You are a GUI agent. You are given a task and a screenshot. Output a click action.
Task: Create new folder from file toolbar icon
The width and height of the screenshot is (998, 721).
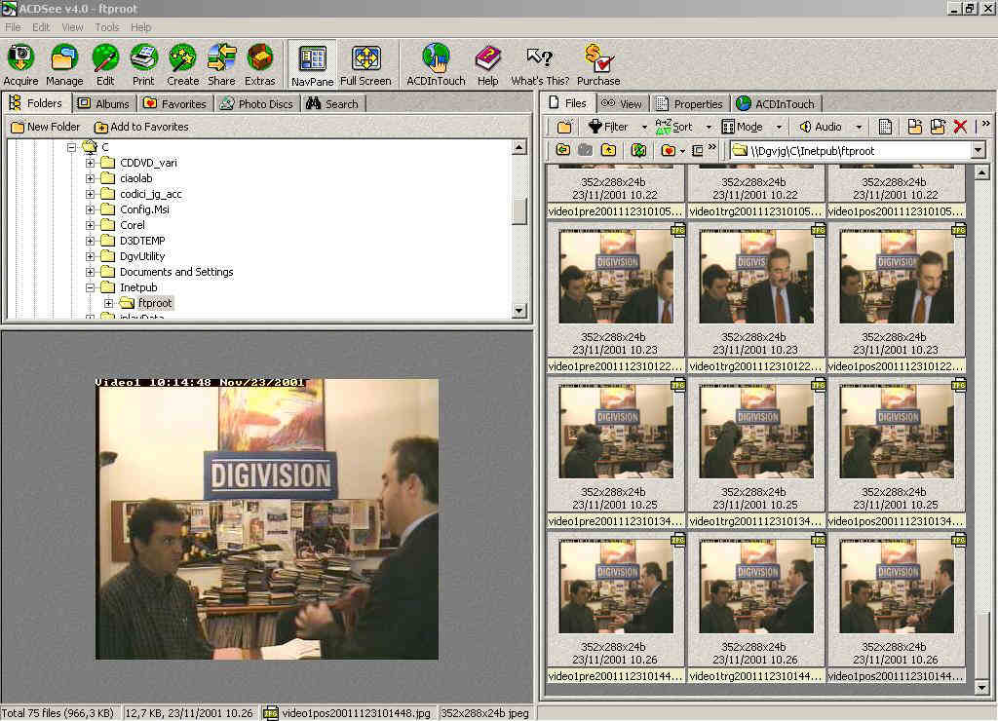(x=564, y=127)
